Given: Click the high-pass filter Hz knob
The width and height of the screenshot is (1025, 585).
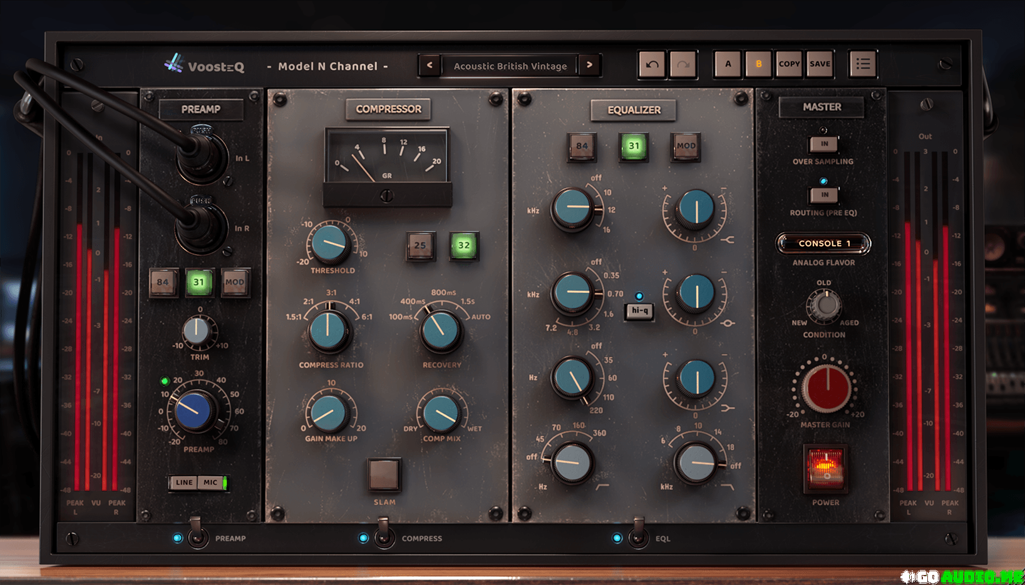Looking at the screenshot, I should tap(573, 463).
